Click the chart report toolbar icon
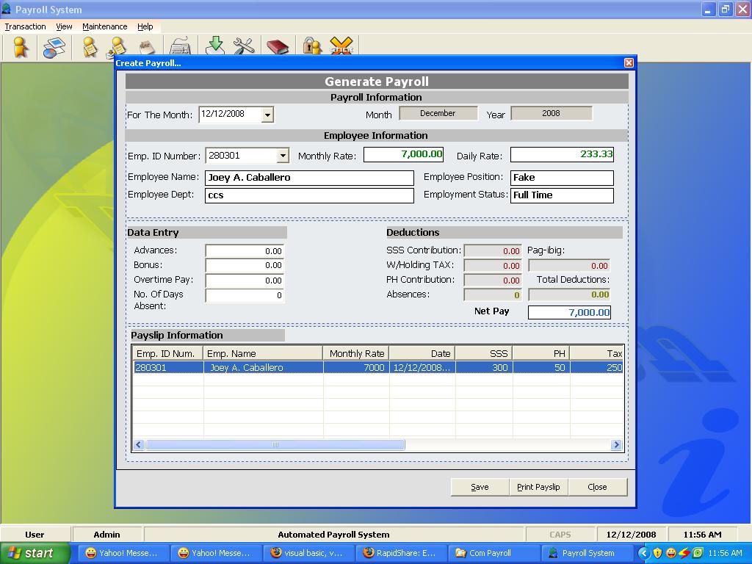This screenshot has width=752, height=564. [53, 47]
